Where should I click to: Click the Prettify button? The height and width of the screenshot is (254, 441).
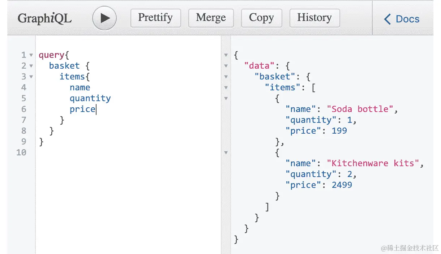tap(155, 18)
